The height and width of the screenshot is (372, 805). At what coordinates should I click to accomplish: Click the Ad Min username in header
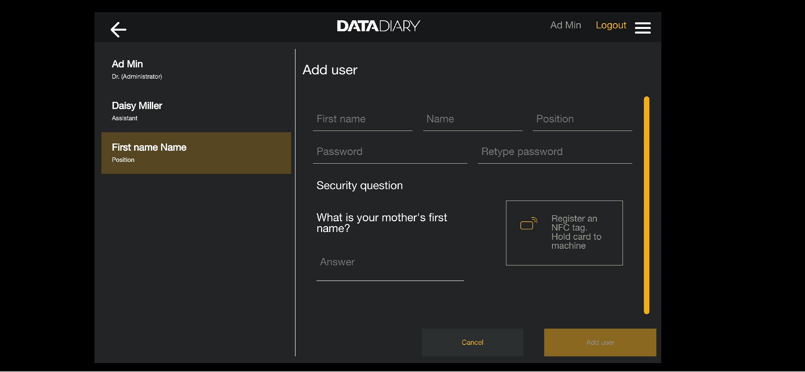(x=565, y=25)
